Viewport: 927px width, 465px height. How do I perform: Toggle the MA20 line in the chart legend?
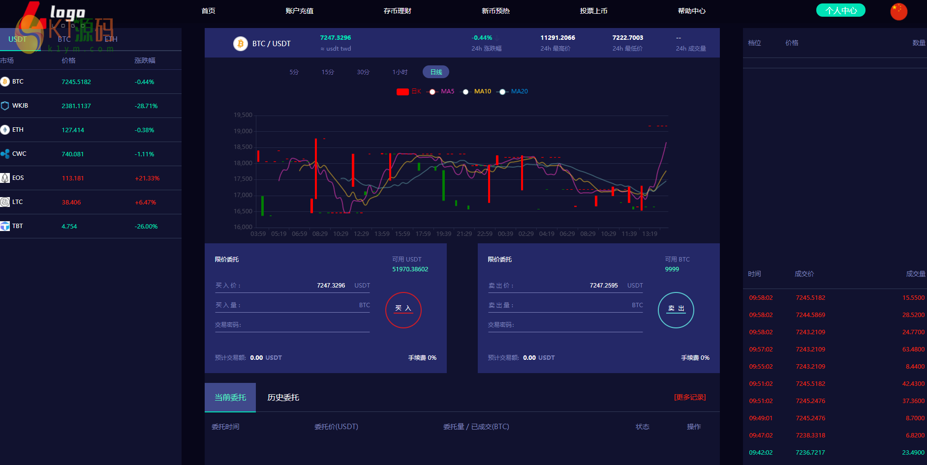(513, 91)
